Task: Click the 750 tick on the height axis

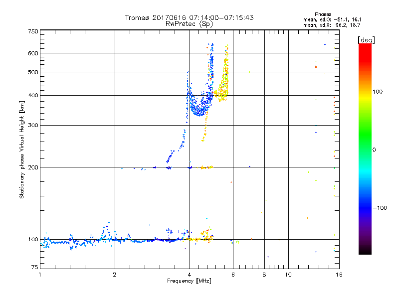Action: pyautogui.click(x=33, y=31)
